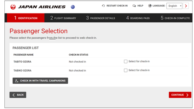194x109 pixels.
Task: Go back with the Back button
Action: click(x=18, y=95)
